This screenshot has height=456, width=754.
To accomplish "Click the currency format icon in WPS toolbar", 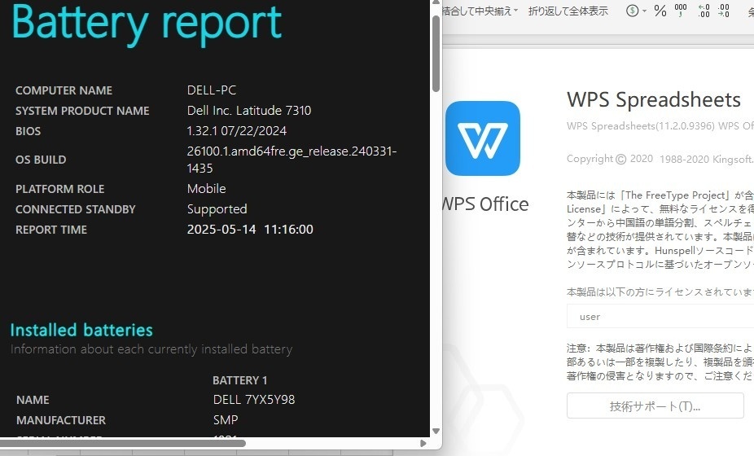I will click(x=633, y=11).
